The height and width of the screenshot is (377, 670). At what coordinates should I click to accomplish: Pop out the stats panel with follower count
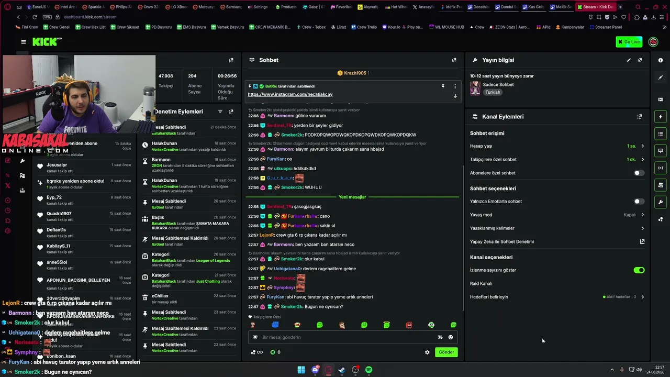pos(231,60)
